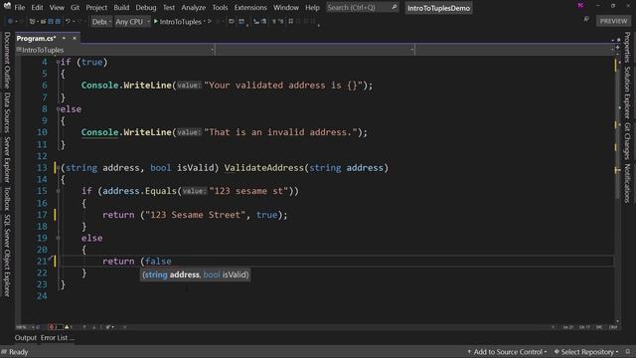Open the Notifications side panel
The image size is (636, 358).
click(x=627, y=183)
